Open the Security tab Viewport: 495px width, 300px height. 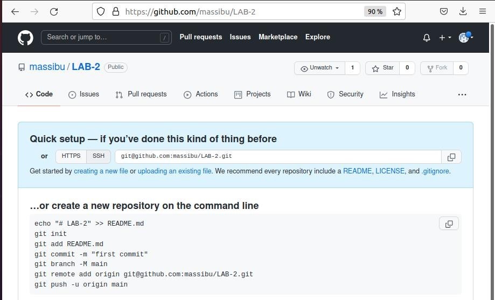pos(345,94)
